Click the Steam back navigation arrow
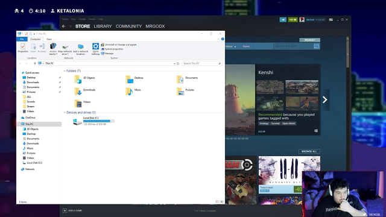Image resolution: width=386 pixels, height=217 pixels. pos(64,27)
